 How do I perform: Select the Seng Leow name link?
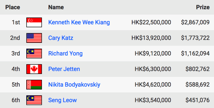point(62,100)
